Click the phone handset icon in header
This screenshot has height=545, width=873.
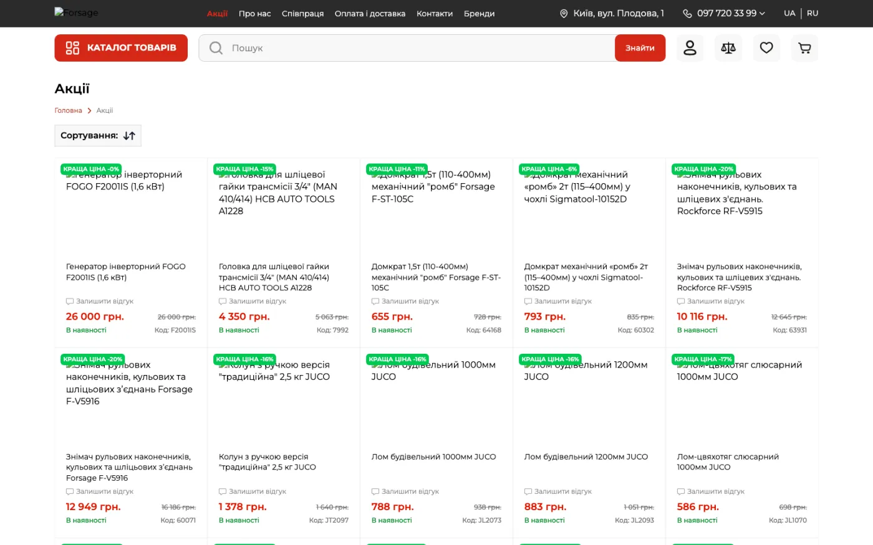pyautogui.click(x=687, y=14)
